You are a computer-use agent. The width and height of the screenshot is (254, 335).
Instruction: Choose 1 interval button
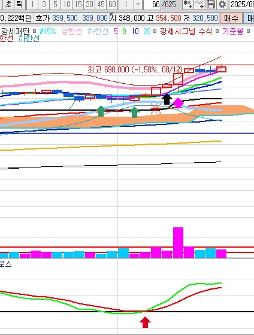click(x=32, y=4)
